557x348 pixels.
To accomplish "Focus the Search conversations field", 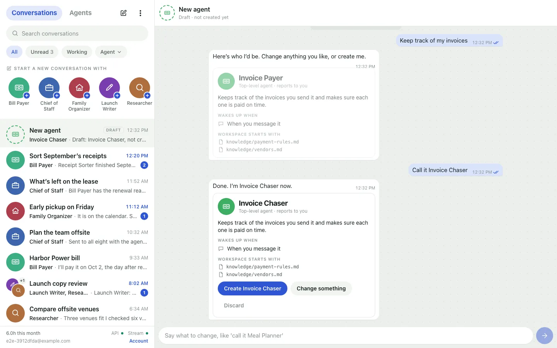I will tap(77, 33).
